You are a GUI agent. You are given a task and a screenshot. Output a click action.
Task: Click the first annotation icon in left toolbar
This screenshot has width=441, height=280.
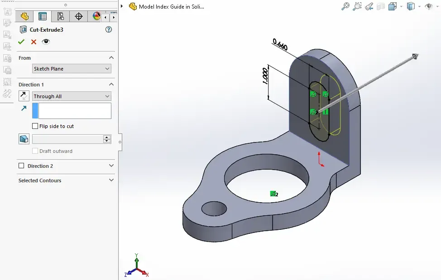coord(7,11)
